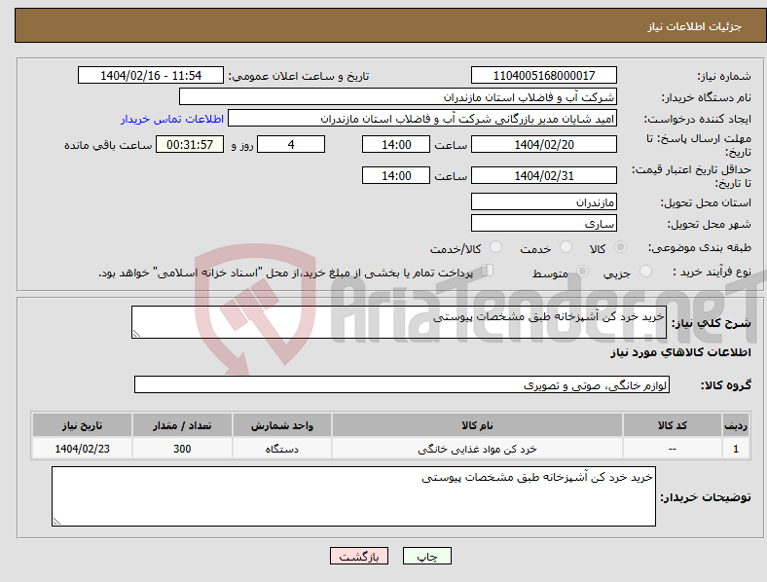Screen dimensions: 767x582
Task: Click the نام کالا column header
Action: [x=477, y=425]
